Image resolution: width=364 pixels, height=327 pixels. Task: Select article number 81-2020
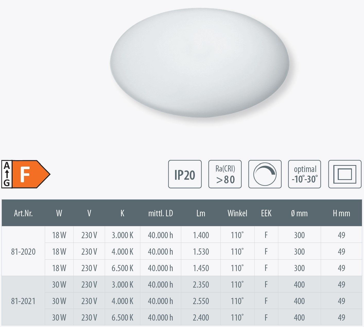[23, 252]
